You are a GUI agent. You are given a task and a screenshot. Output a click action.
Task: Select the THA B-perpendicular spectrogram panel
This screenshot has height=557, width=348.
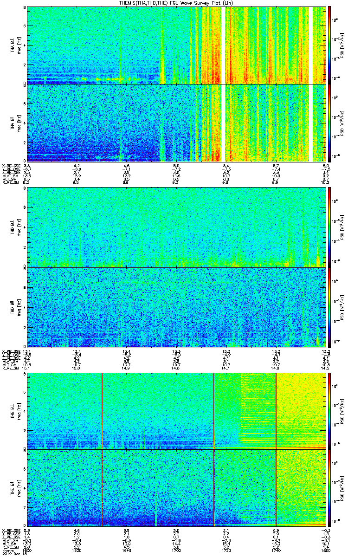click(176, 45)
